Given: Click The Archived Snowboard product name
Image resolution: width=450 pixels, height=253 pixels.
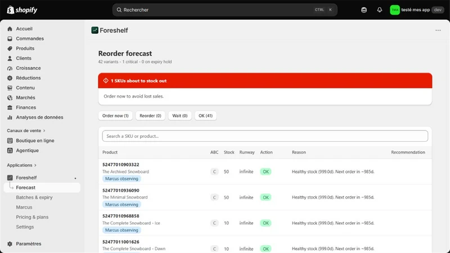Looking at the screenshot, I should point(125,171).
